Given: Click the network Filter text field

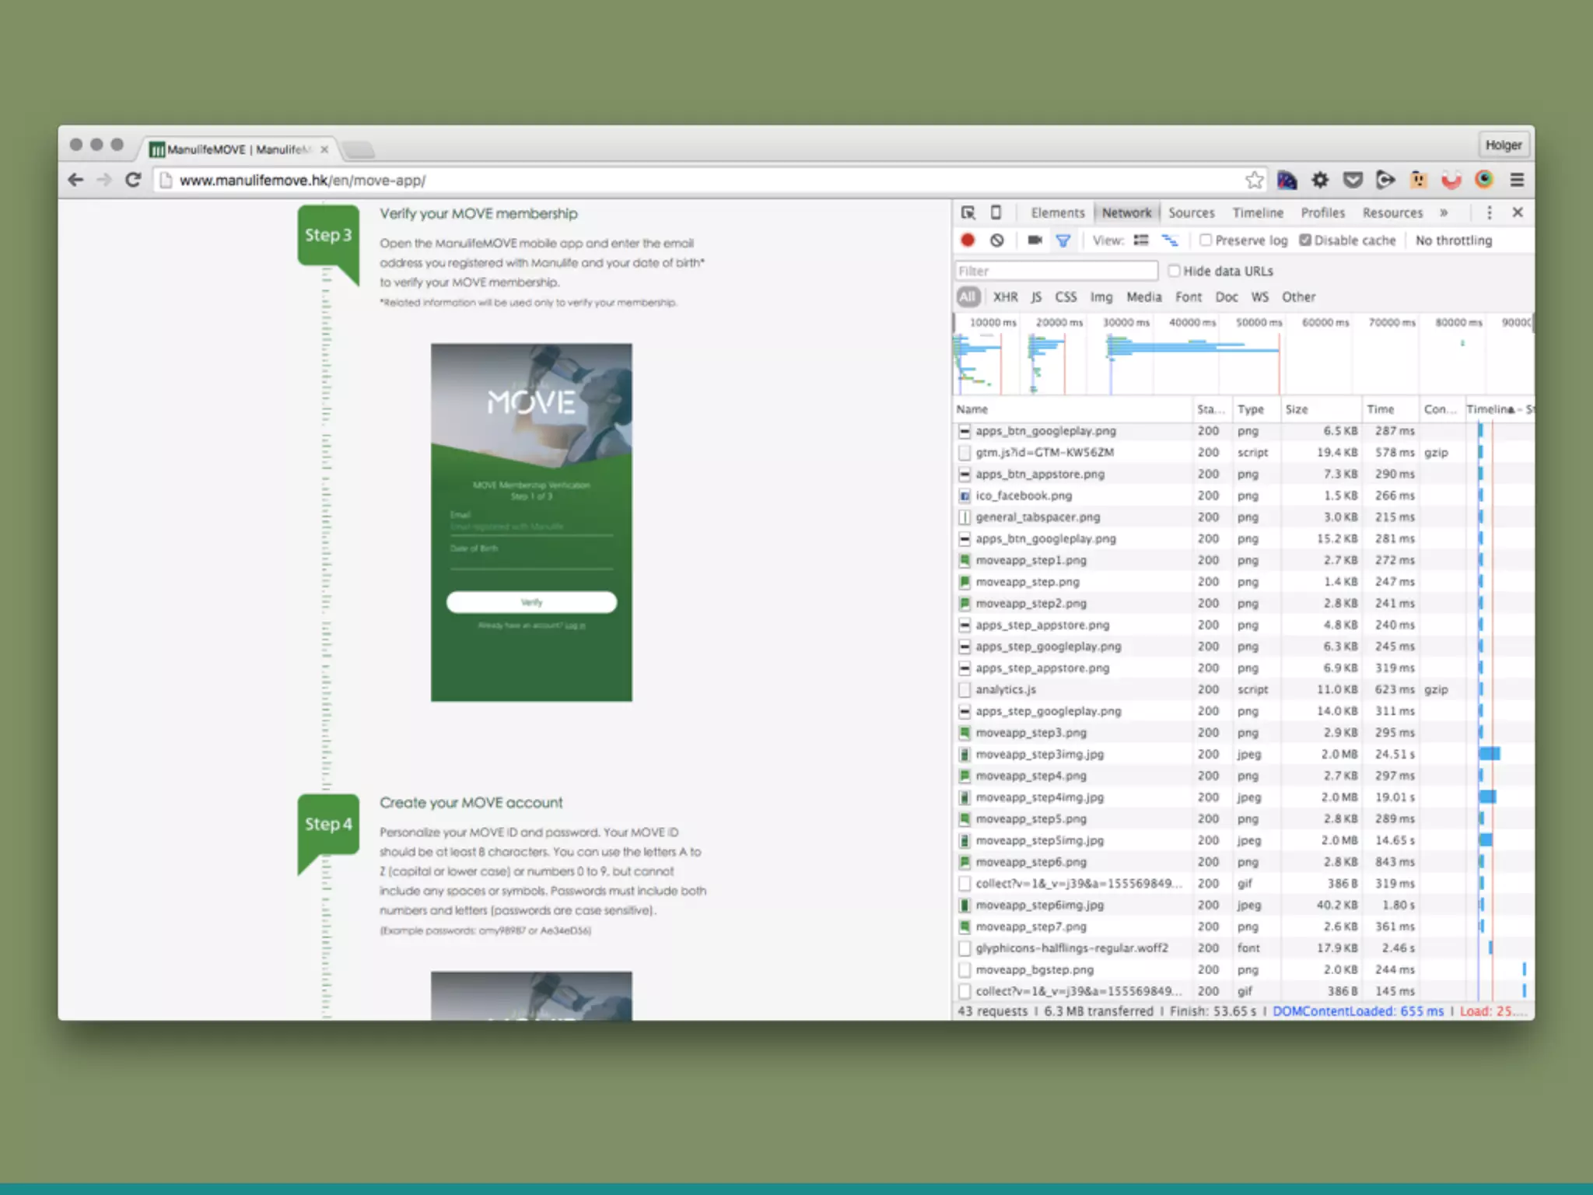Looking at the screenshot, I should [x=1056, y=271].
